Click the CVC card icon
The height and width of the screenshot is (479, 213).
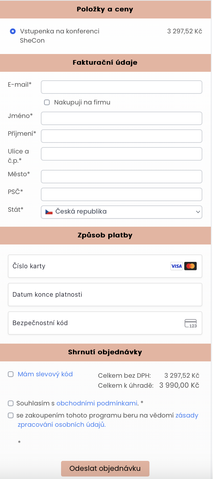[191, 323]
